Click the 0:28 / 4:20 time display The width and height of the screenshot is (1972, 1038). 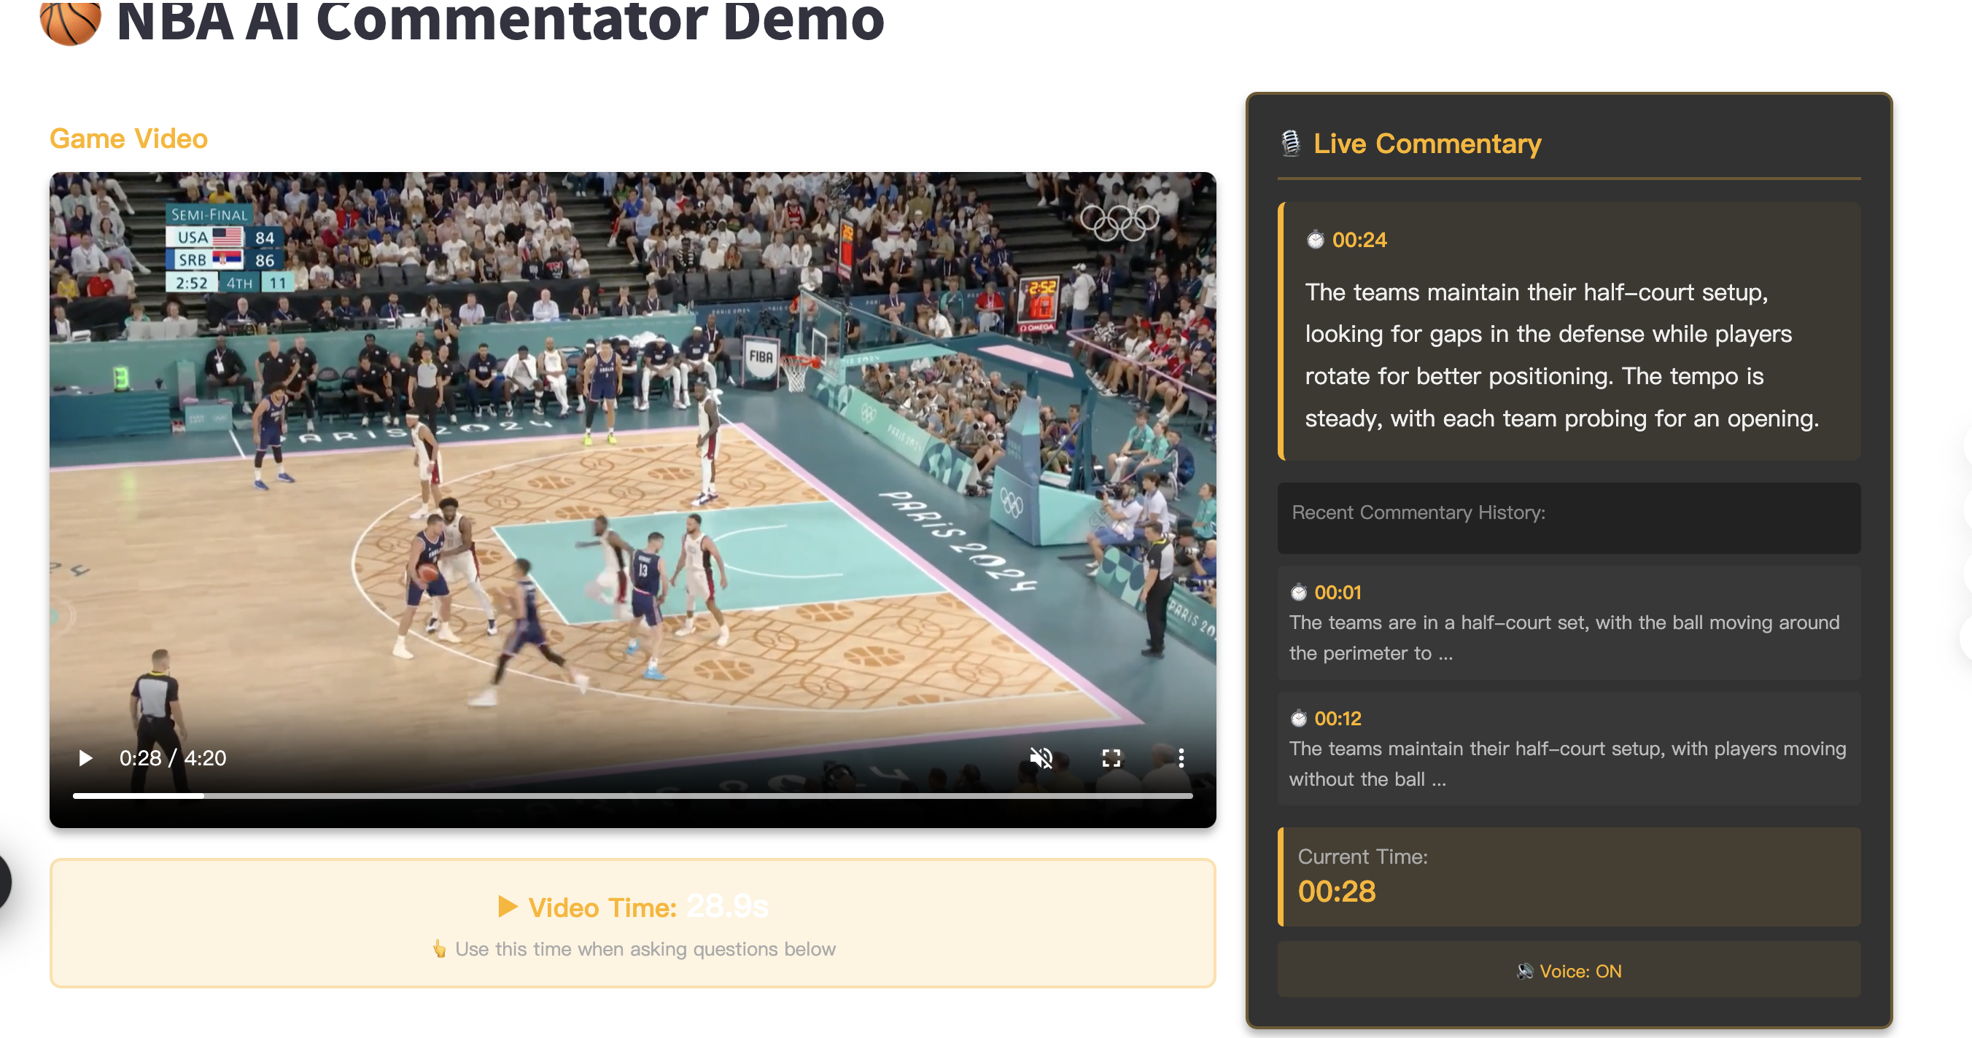coord(172,757)
